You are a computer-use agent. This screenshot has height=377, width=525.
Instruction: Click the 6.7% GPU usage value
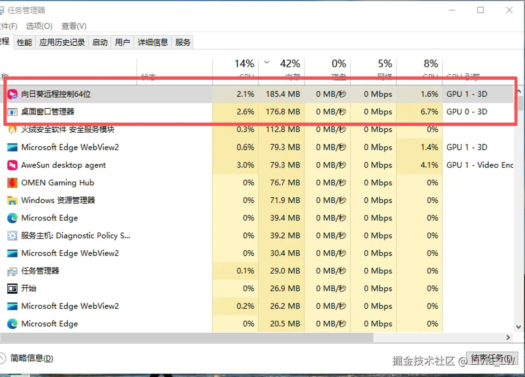430,112
